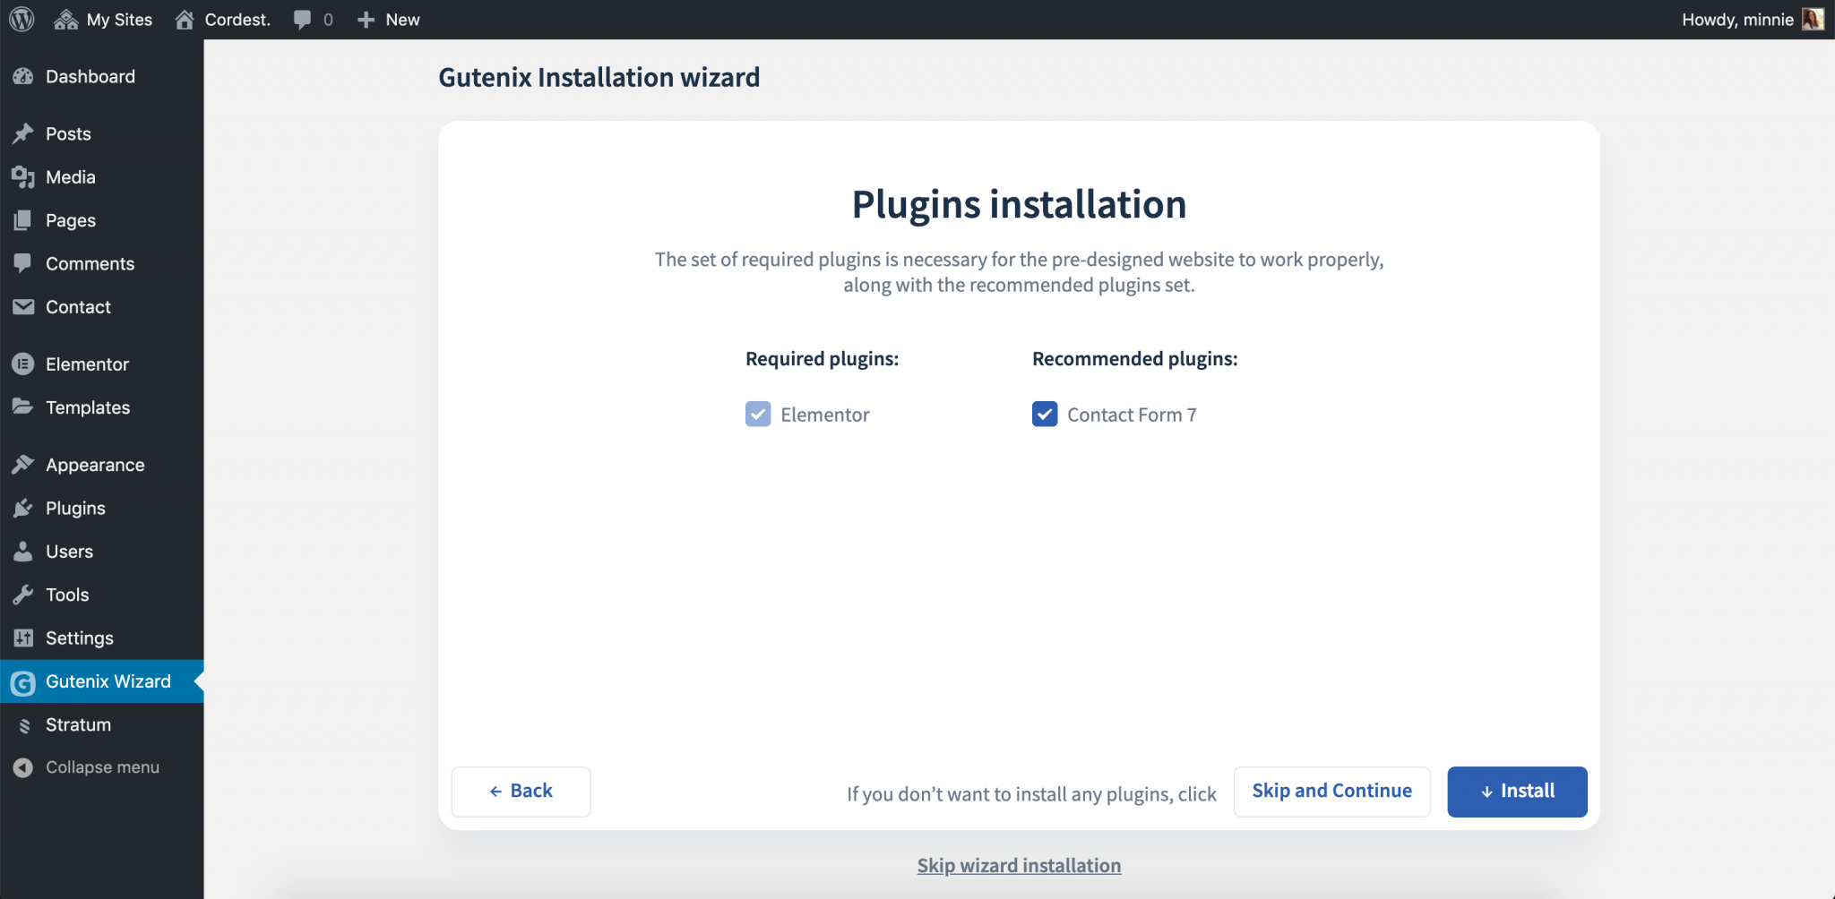Open the Contact menu item
The height and width of the screenshot is (899, 1835).
[x=102, y=307]
